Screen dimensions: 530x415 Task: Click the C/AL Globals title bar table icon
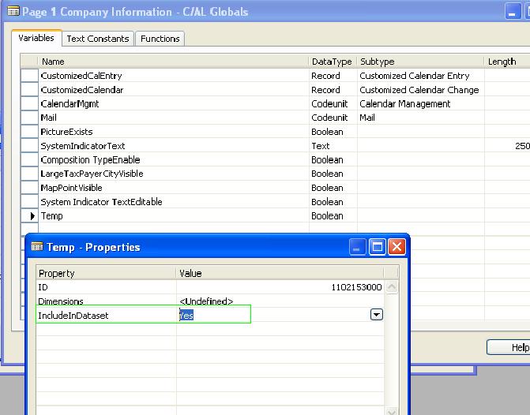point(13,12)
